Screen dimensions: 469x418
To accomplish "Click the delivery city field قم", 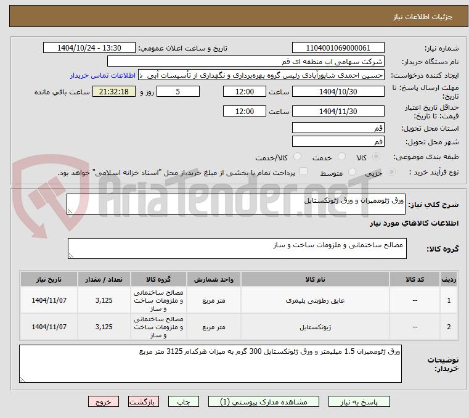I will click(x=338, y=142).
